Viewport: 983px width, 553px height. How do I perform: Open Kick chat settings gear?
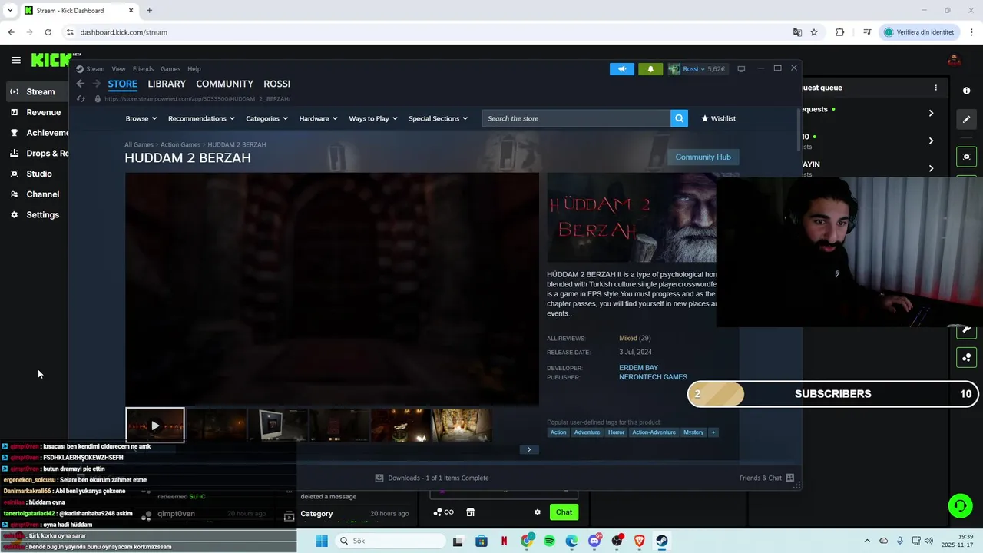538,512
